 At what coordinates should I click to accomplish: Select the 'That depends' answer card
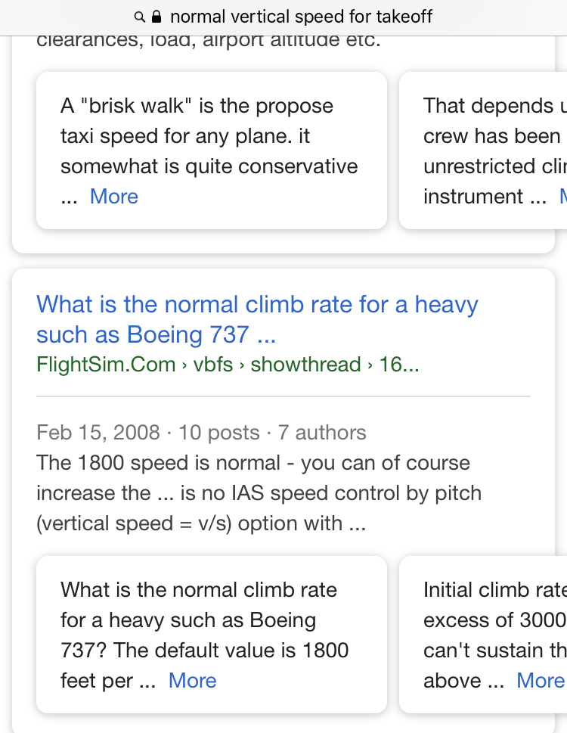click(483, 151)
